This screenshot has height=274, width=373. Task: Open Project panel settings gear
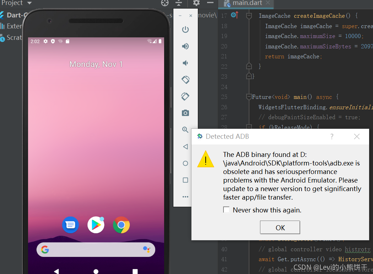pos(196,3)
